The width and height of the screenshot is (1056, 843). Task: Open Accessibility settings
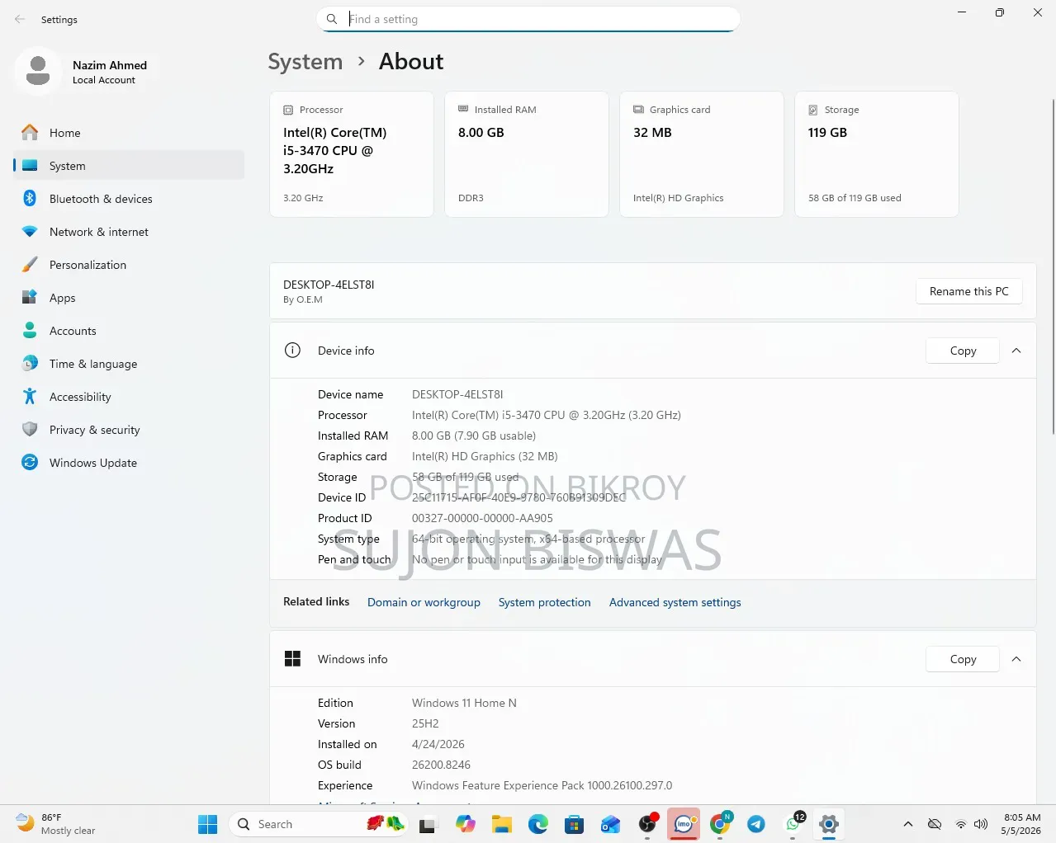[129, 397]
